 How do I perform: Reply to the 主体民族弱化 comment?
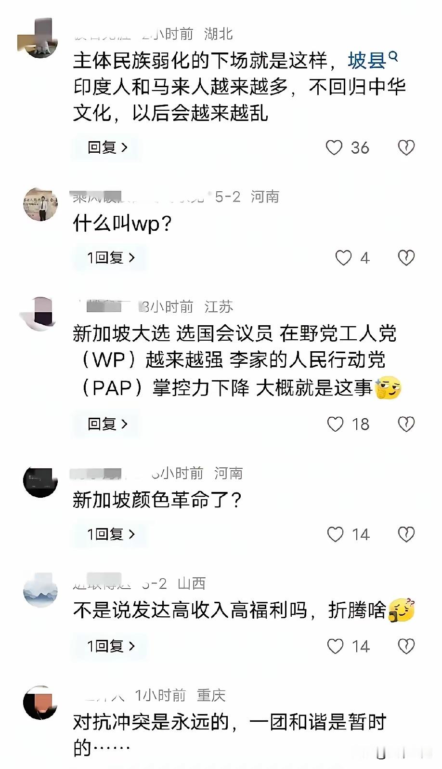[107, 147]
